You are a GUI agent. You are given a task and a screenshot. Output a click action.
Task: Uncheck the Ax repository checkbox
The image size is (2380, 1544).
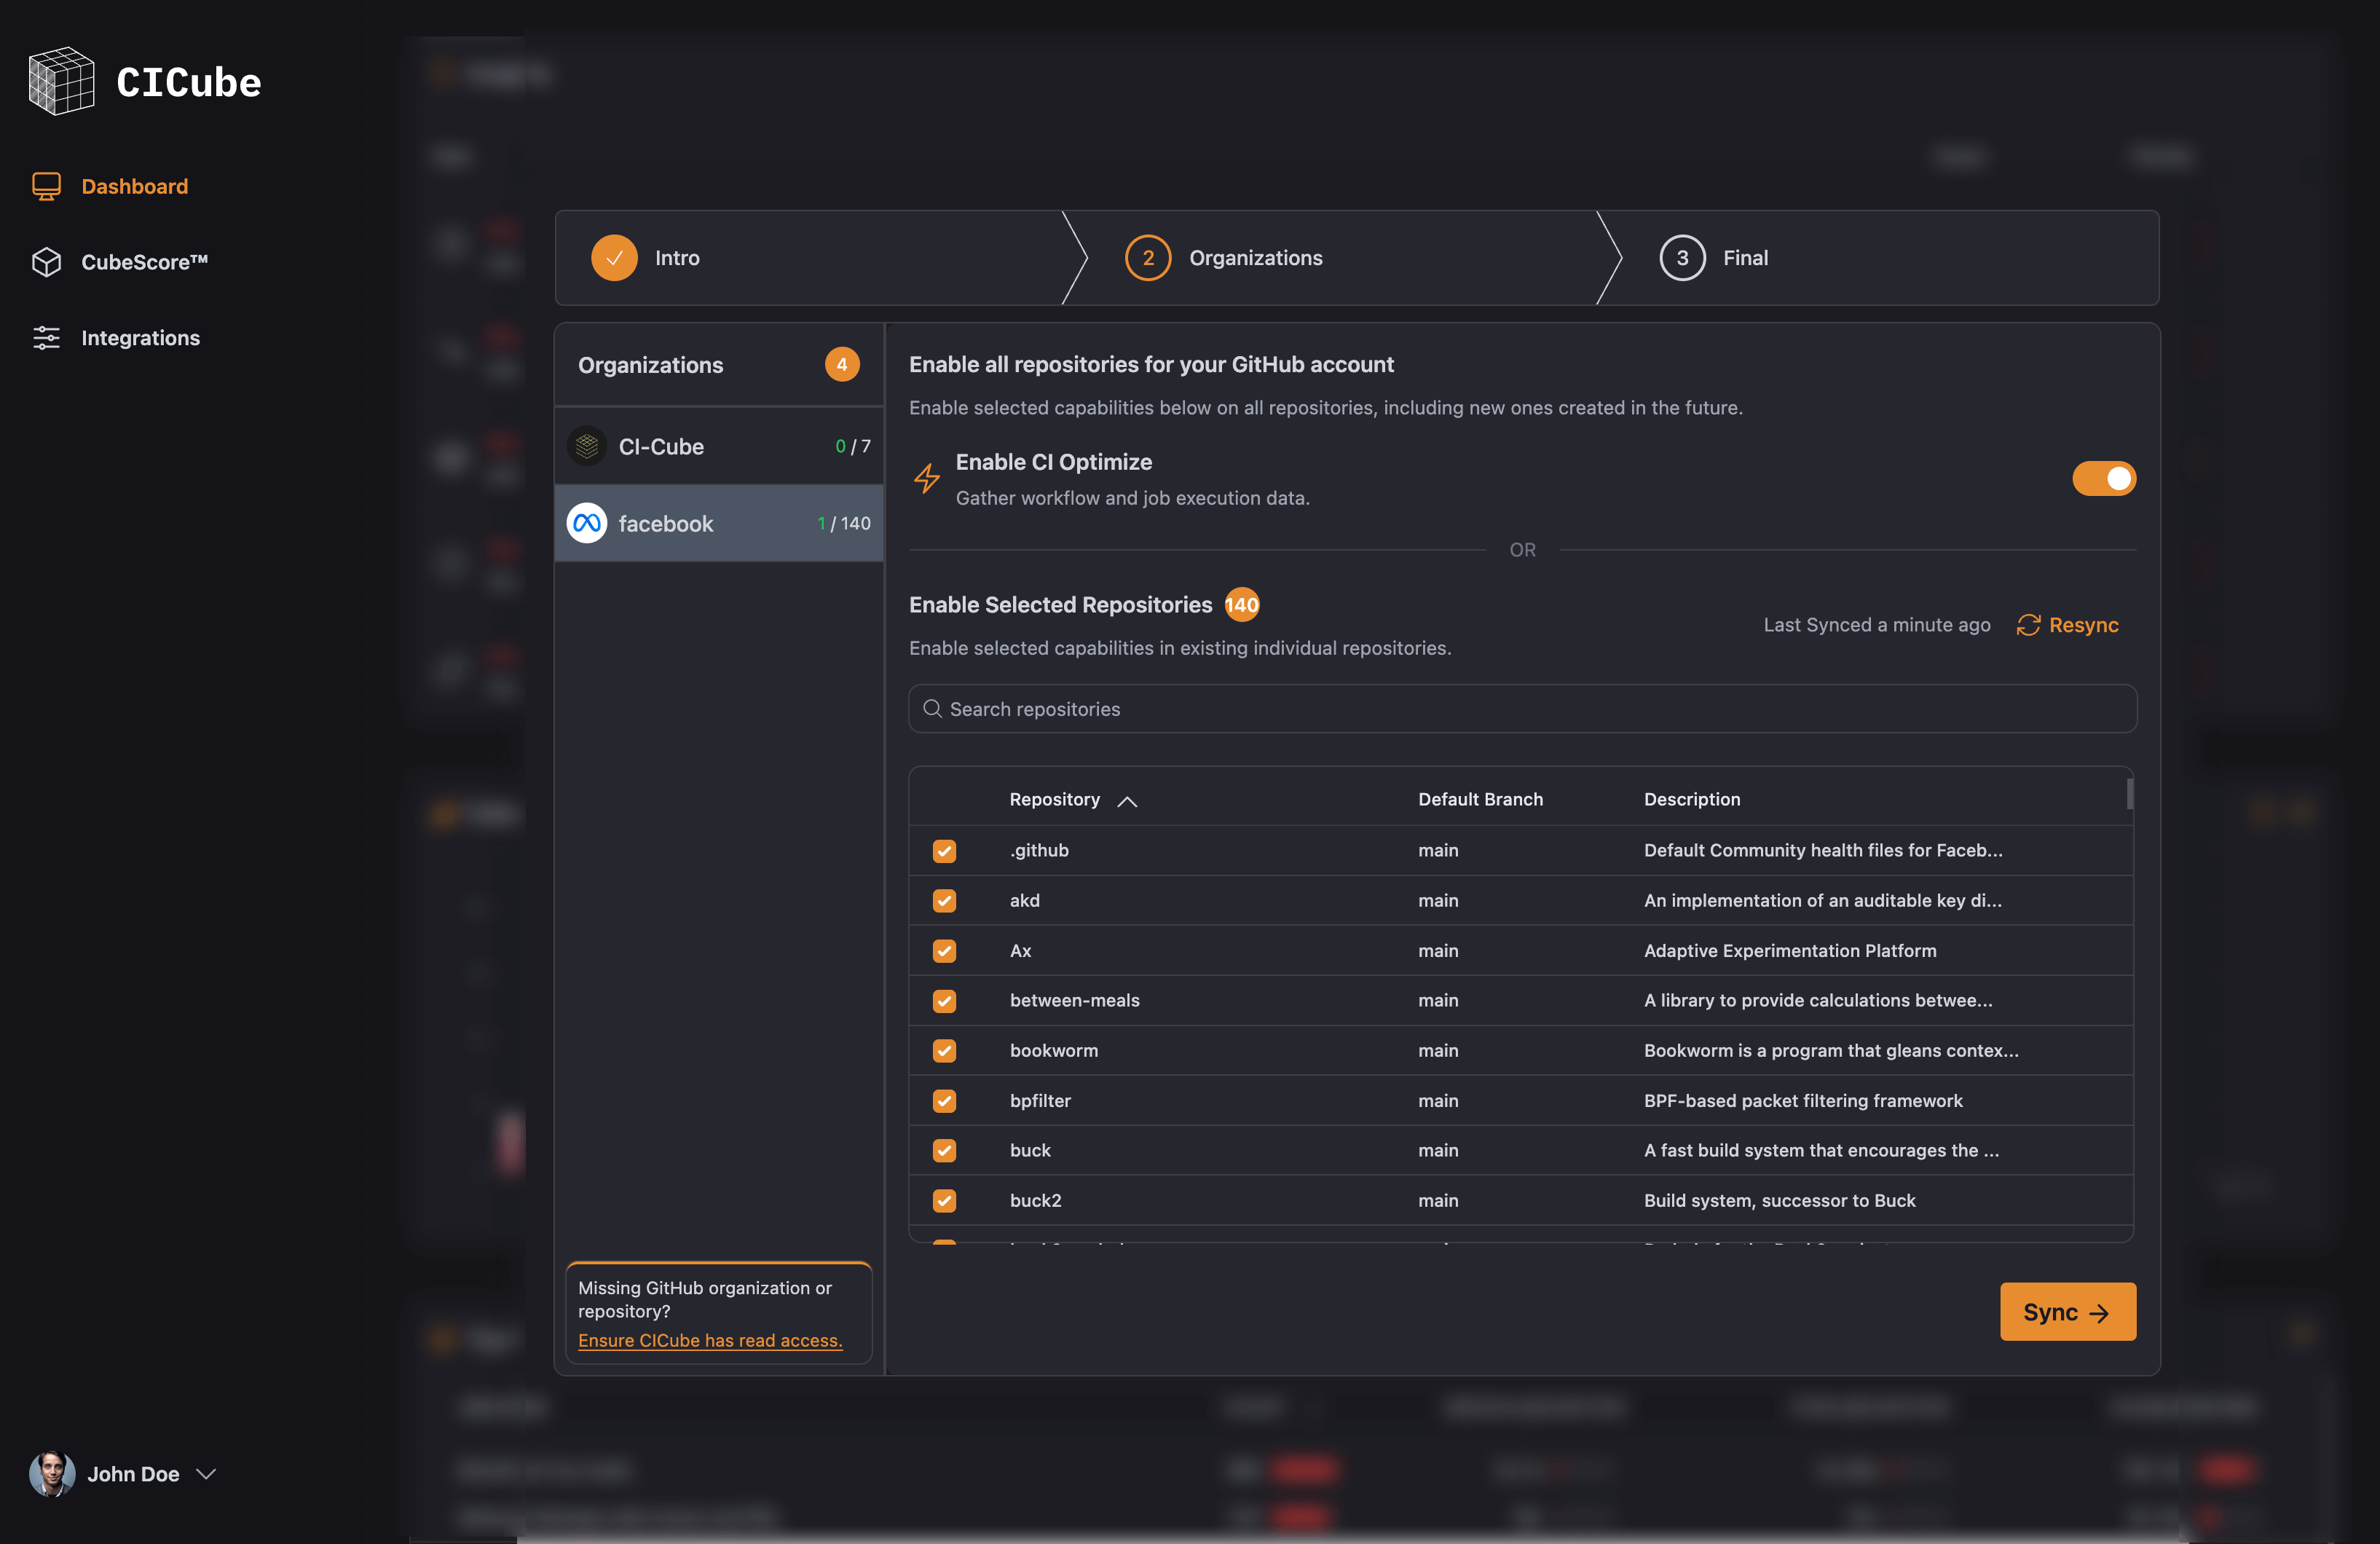tap(944, 951)
